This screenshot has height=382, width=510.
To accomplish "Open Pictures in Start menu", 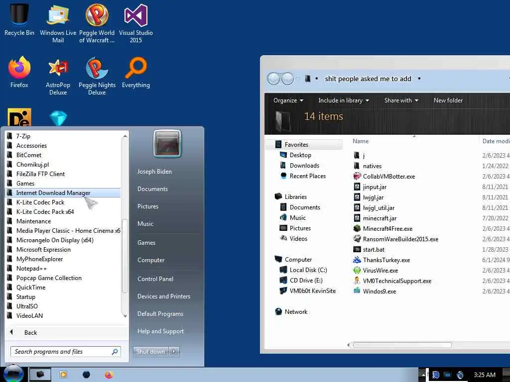I will point(148,206).
